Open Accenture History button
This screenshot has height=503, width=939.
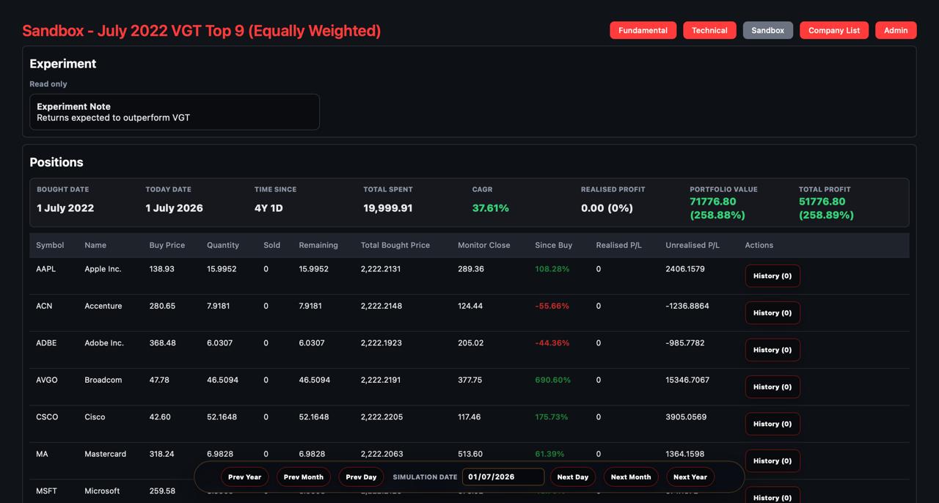pyautogui.click(x=772, y=312)
